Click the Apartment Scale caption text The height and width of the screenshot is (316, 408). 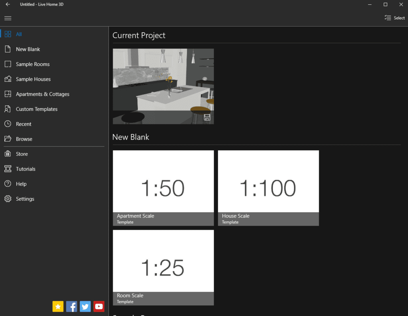[x=135, y=216]
